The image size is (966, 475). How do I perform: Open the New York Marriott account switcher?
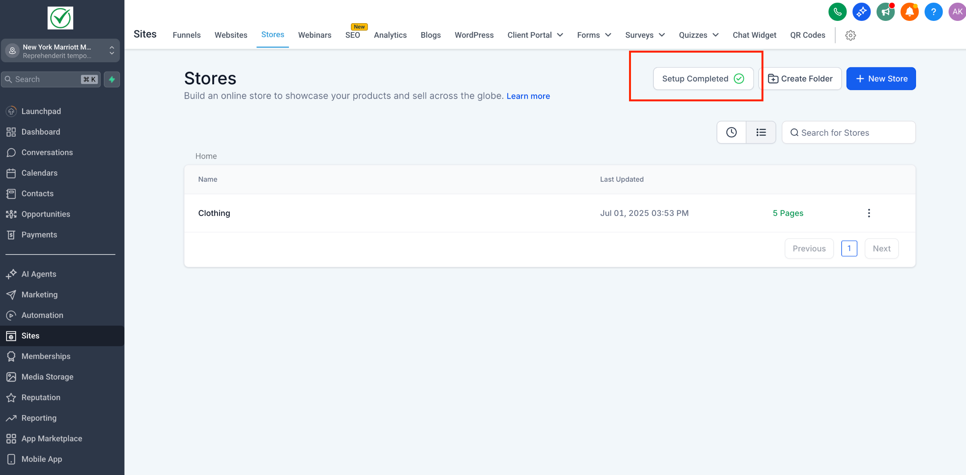60,51
